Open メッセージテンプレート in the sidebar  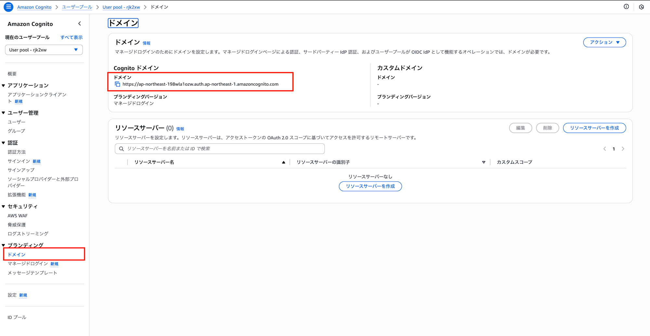[x=32, y=273]
